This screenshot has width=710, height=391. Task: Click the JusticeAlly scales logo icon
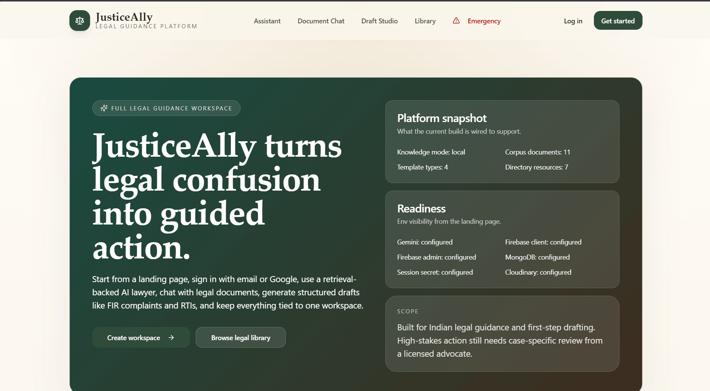(x=80, y=21)
